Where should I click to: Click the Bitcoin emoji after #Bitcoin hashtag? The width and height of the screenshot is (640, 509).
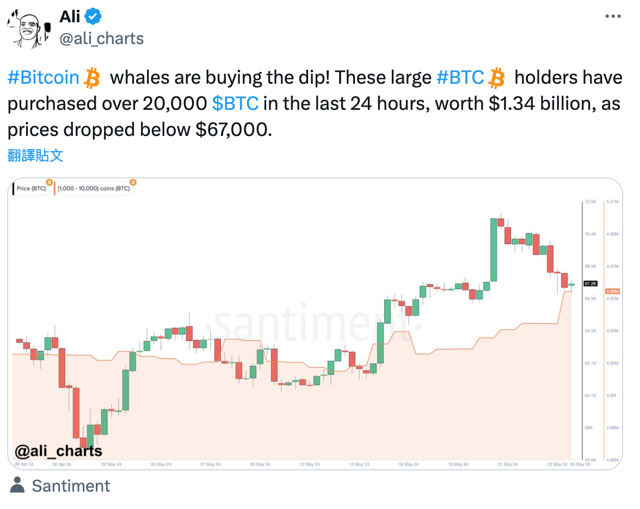(92, 78)
